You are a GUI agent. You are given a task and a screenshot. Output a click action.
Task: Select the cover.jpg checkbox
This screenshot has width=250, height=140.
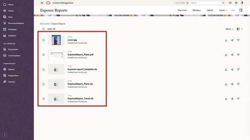click(43, 40)
